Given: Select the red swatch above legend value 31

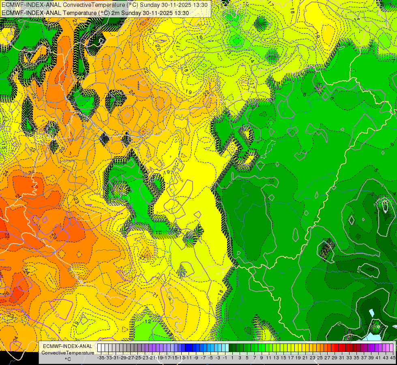Looking at the screenshot, I should click(x=340, y=348).
